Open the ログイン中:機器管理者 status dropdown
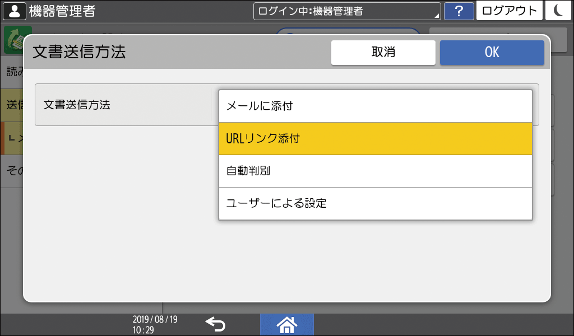 click(346, 10)
